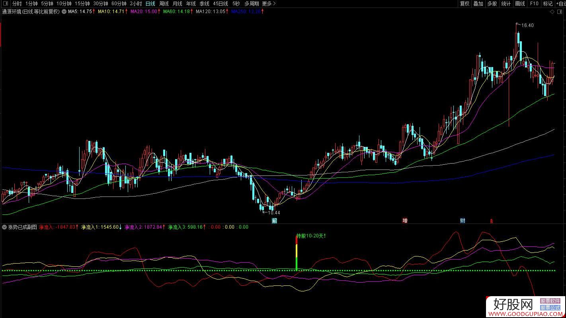
Task: Open the 多周期 multi-period view
Action: point(251,4)
